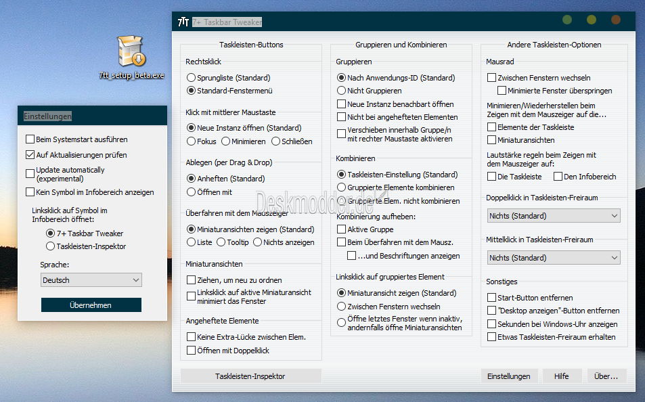
Task: Choose Gruppierte Elem. nicht kombinieren
Action: [x=341, y=200]
